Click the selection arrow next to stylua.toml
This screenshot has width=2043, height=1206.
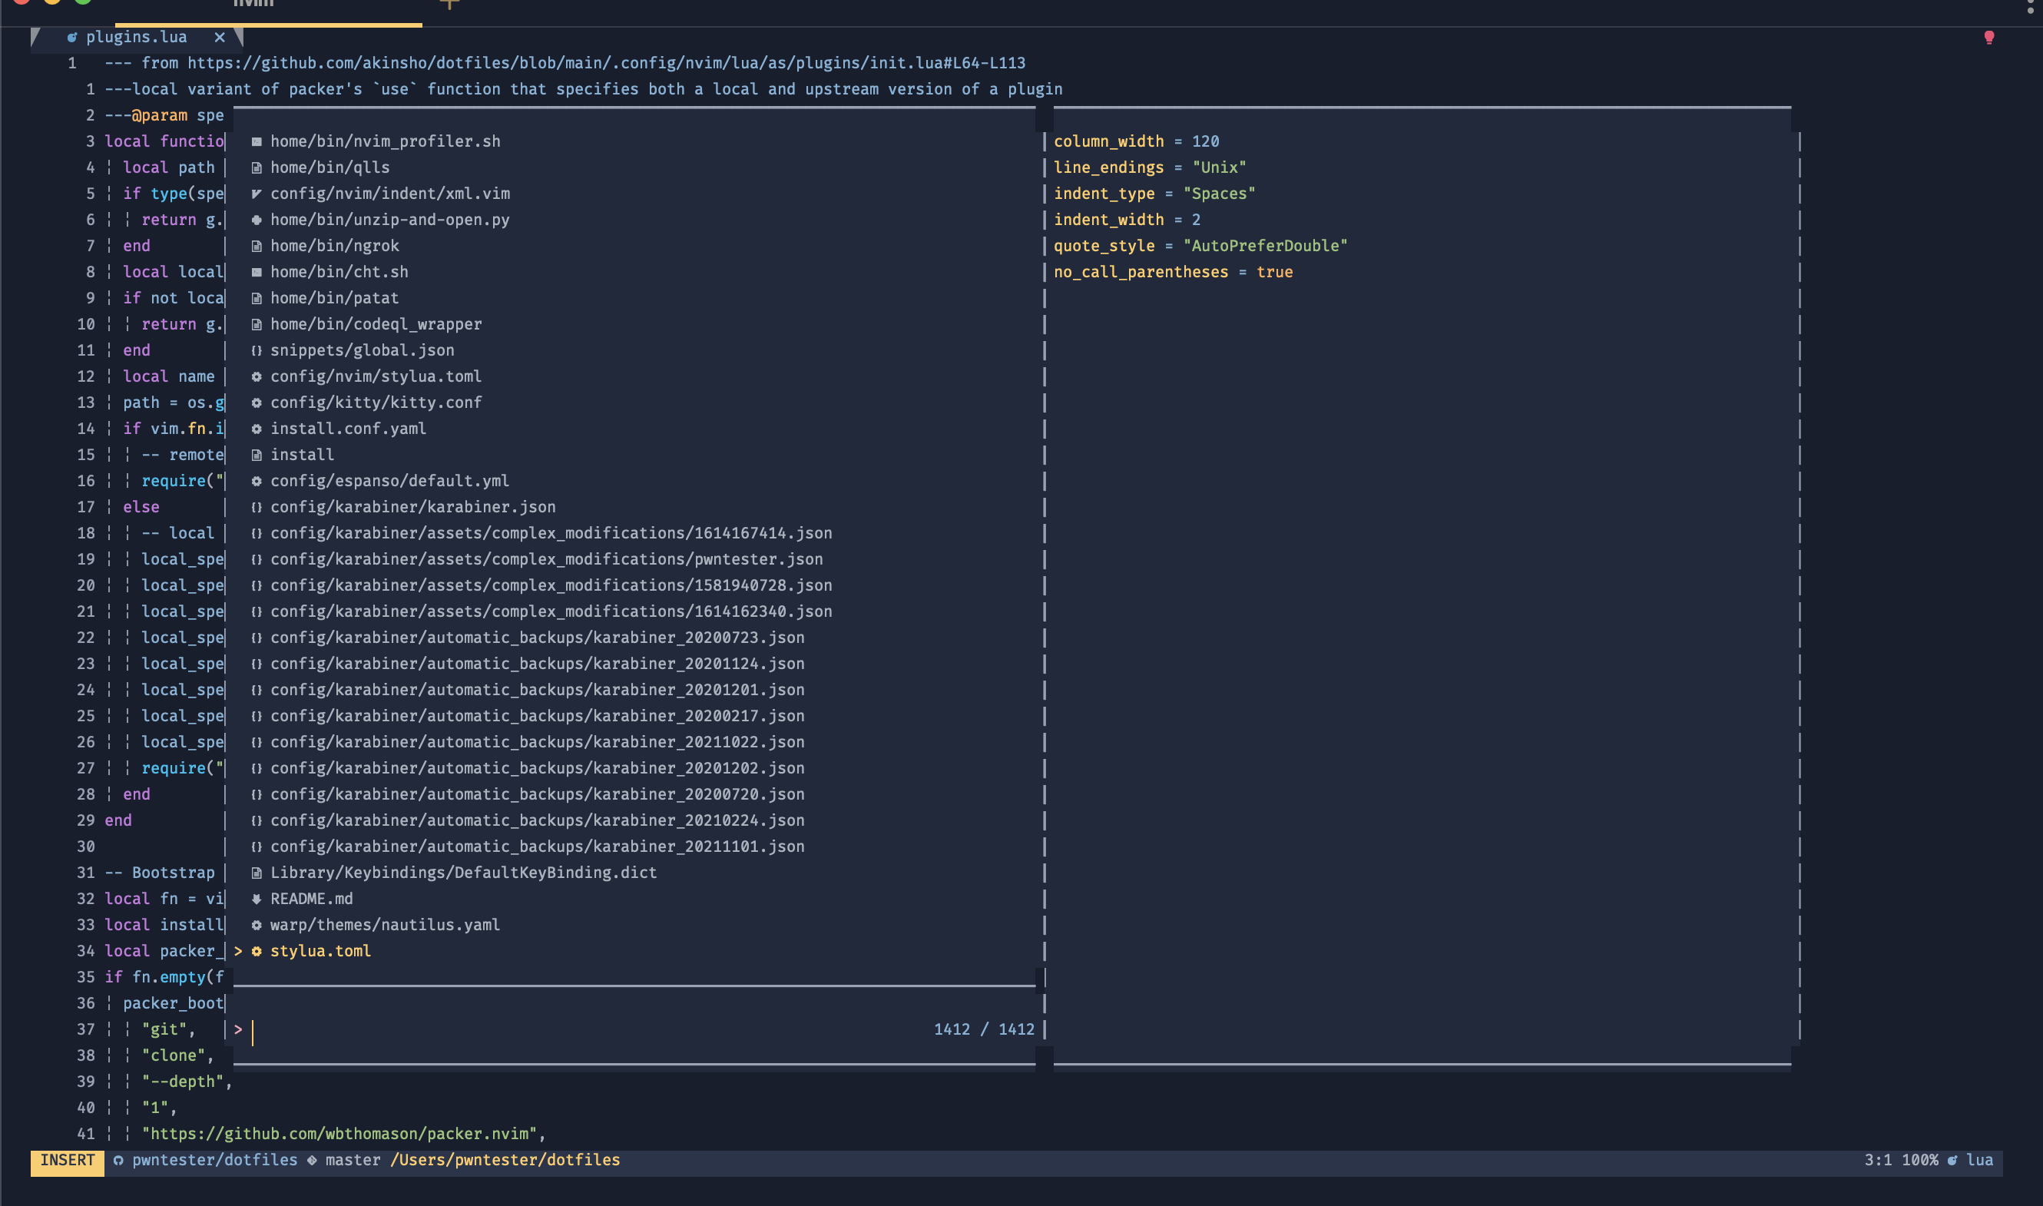237,951
